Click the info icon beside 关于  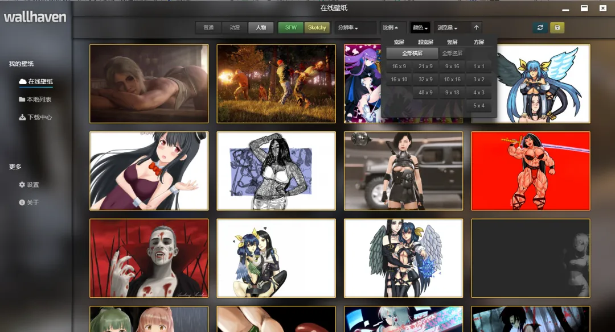(22, 202)
